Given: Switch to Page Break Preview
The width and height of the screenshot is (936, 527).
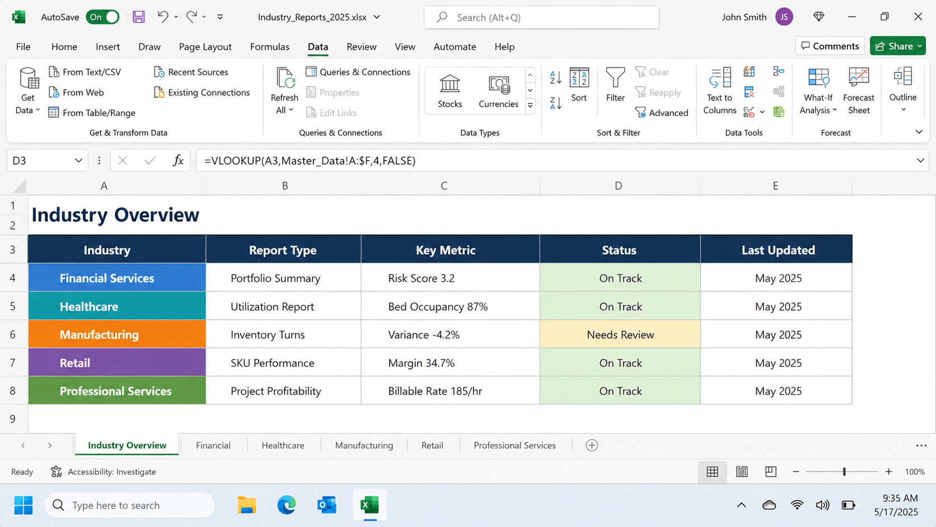Looking at the screenshot, I should pyautogui.click(x=771, y=472).
